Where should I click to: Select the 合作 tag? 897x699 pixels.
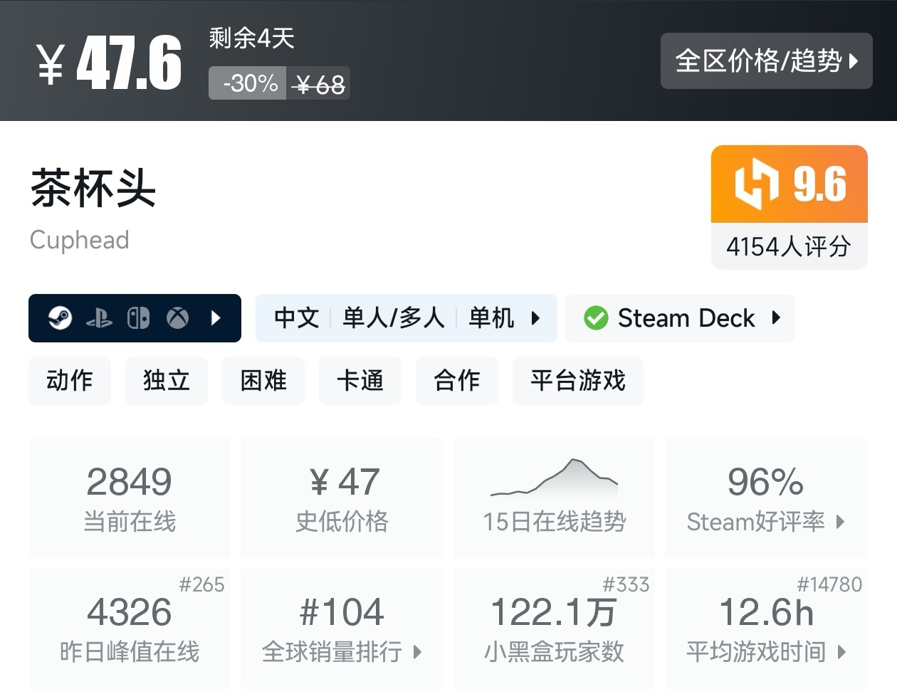(457, 380)
